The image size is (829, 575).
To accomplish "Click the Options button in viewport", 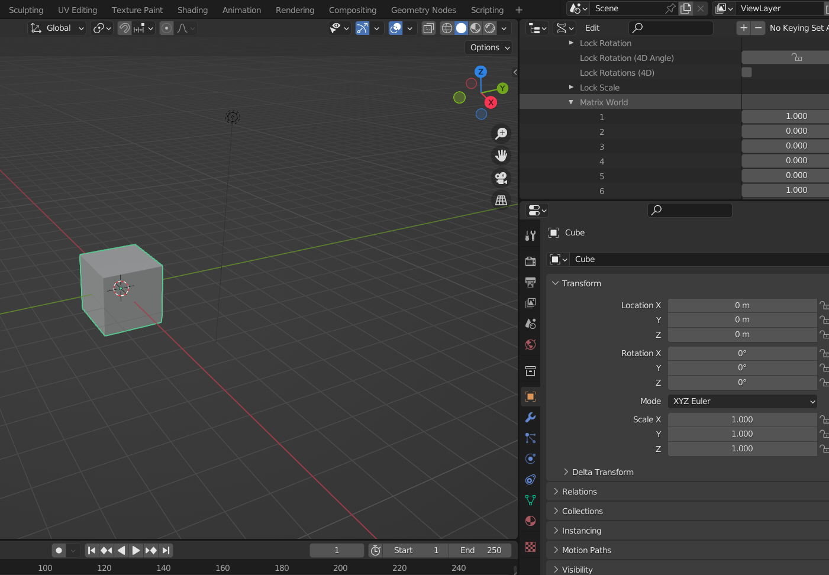I will coord(489,47).
